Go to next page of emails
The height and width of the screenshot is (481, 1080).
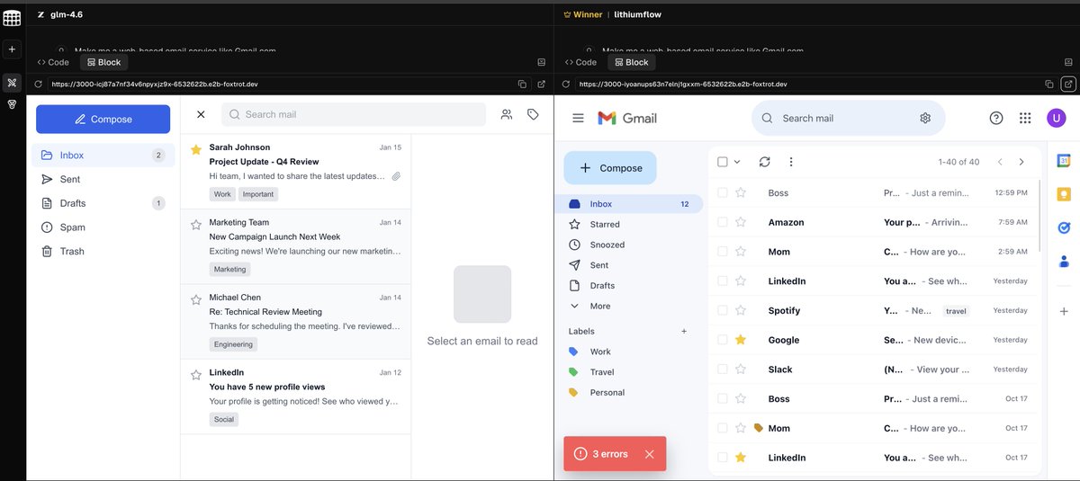coord(1021,162)
